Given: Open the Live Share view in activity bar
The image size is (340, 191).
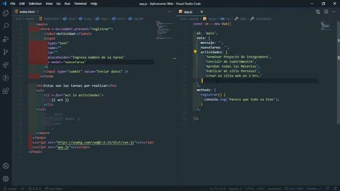Looking at the screenshot, I should coord(6,65).
